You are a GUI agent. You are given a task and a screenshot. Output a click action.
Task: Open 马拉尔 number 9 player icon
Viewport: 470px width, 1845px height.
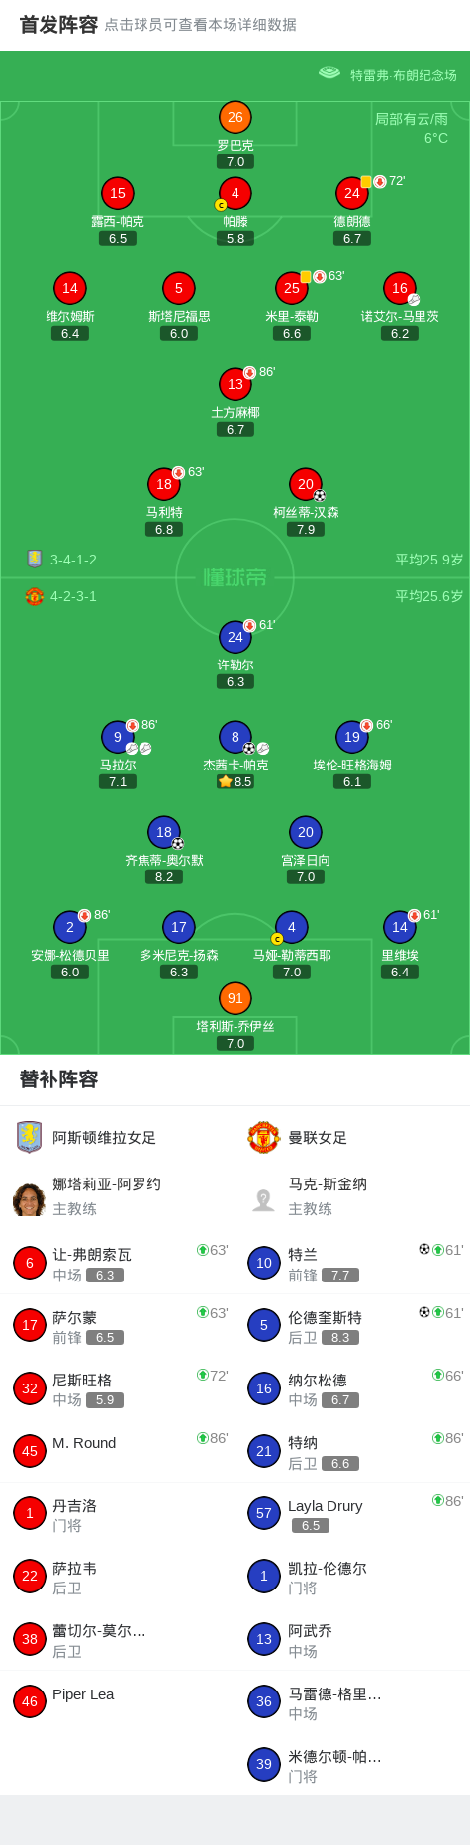[118, 737]
